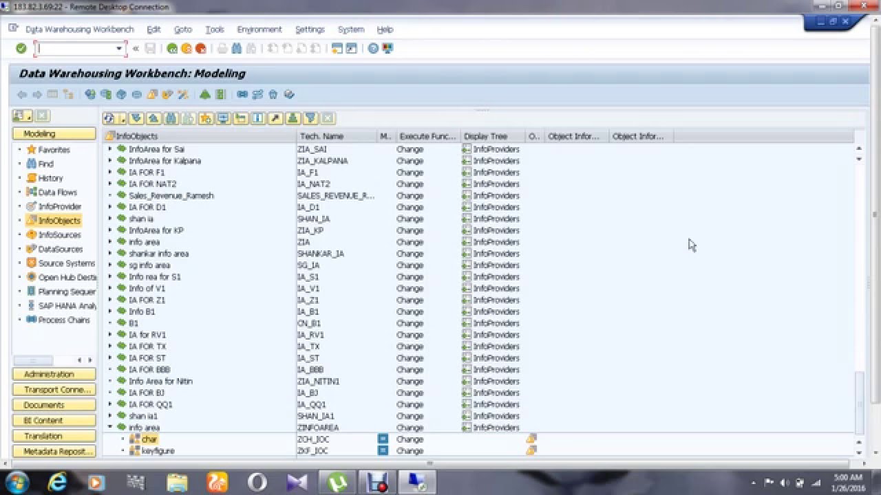Click the Collapse Subtree icon in tree toolbar
This screenshot has height=495, width=881.
point(153,118)
